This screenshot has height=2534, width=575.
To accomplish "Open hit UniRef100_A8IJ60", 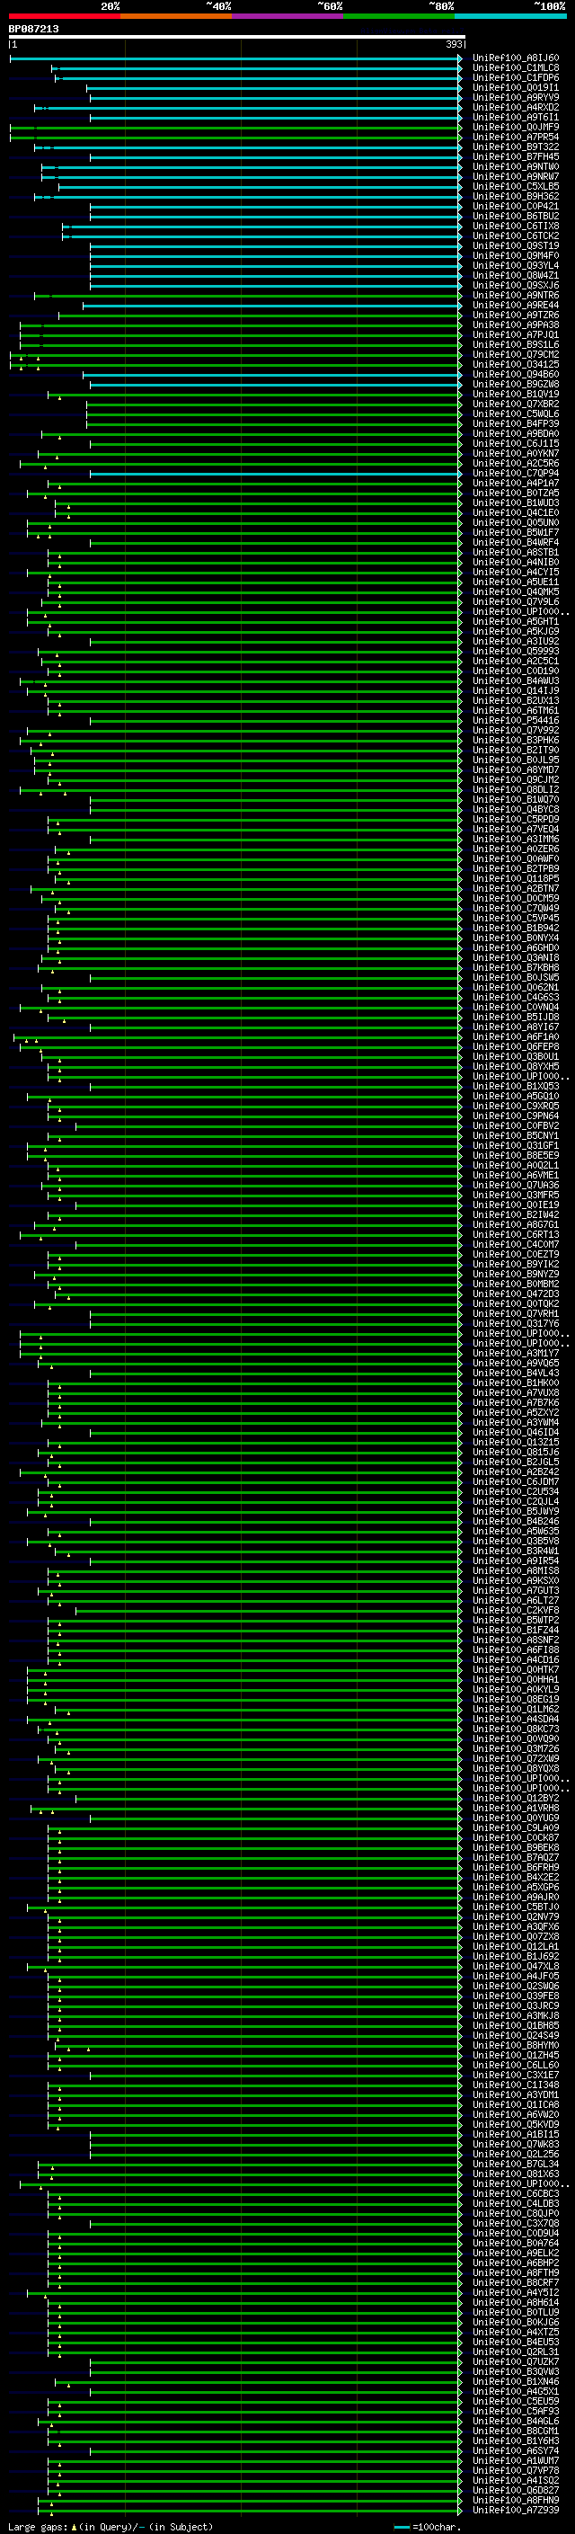I will click(515, 58).
